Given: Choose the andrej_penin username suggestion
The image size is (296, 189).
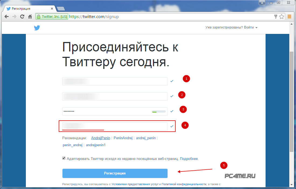Looking at the screenshot, I should (x=146, y=138).
